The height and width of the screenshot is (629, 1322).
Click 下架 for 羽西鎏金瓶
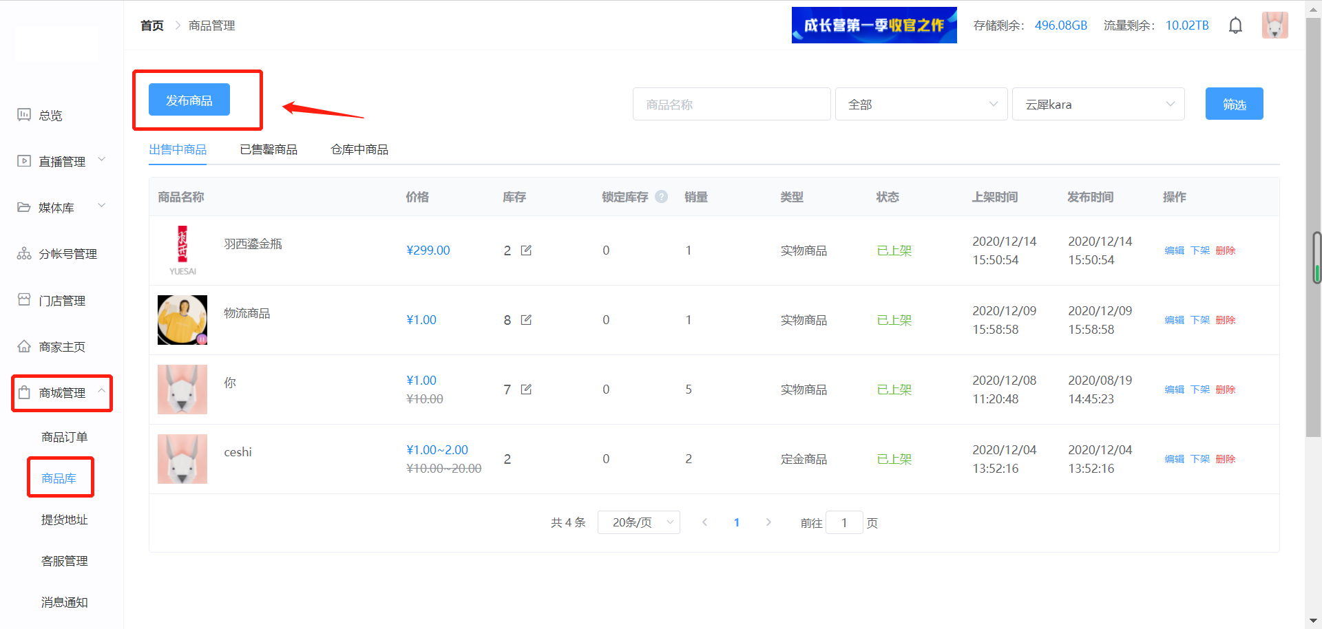[x=1200, y=250]
